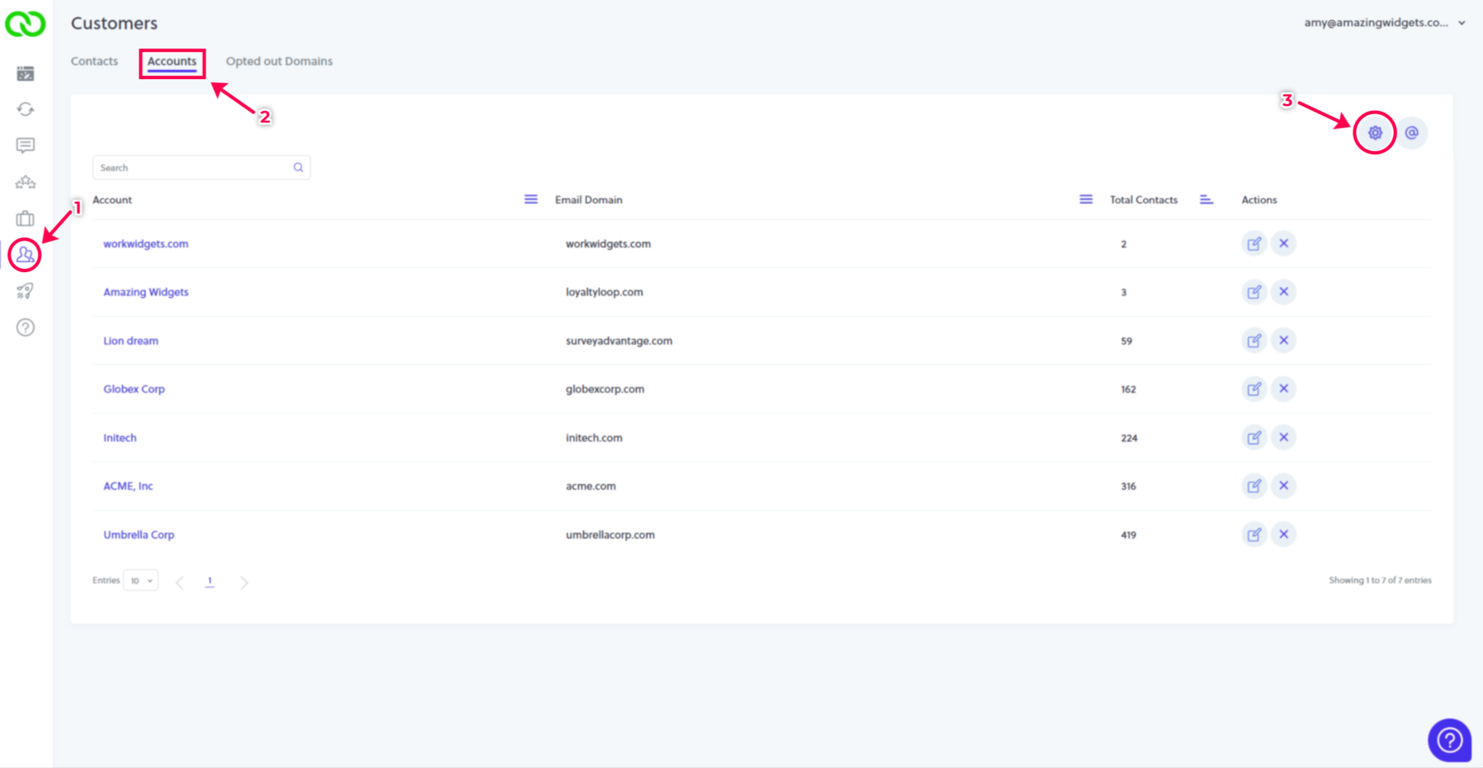Open the Umbrella Corp account link

click(x=138, y=535)
